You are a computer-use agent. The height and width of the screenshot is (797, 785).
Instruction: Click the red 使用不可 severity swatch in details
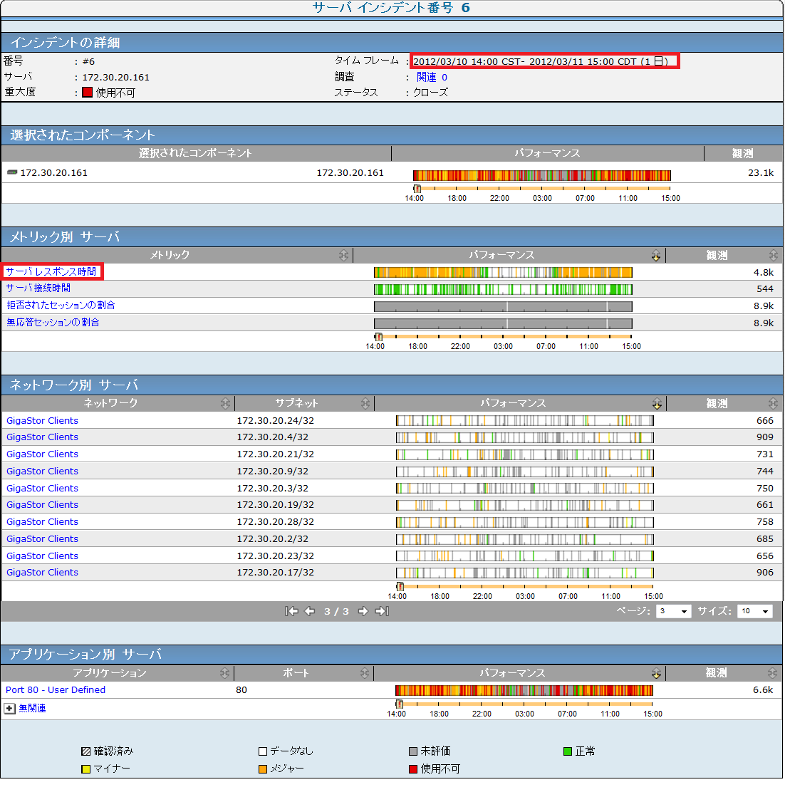(x=87, y=93)
